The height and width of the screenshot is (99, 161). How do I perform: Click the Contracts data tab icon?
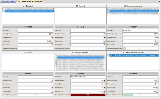(3, 2)
